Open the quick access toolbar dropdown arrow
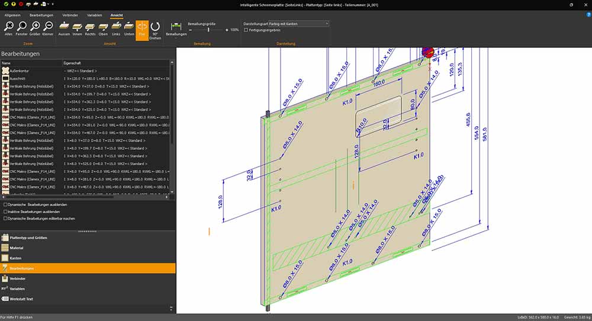The image size is (592, 321). (53, 4)
